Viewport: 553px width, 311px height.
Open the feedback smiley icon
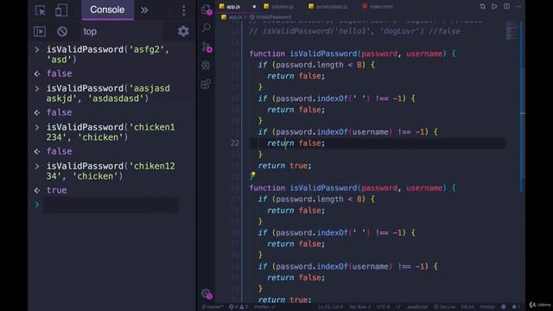(x=503, y=307)
